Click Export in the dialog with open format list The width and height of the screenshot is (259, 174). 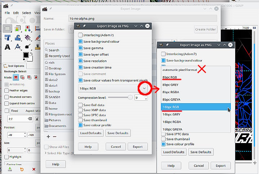[220, 166]
